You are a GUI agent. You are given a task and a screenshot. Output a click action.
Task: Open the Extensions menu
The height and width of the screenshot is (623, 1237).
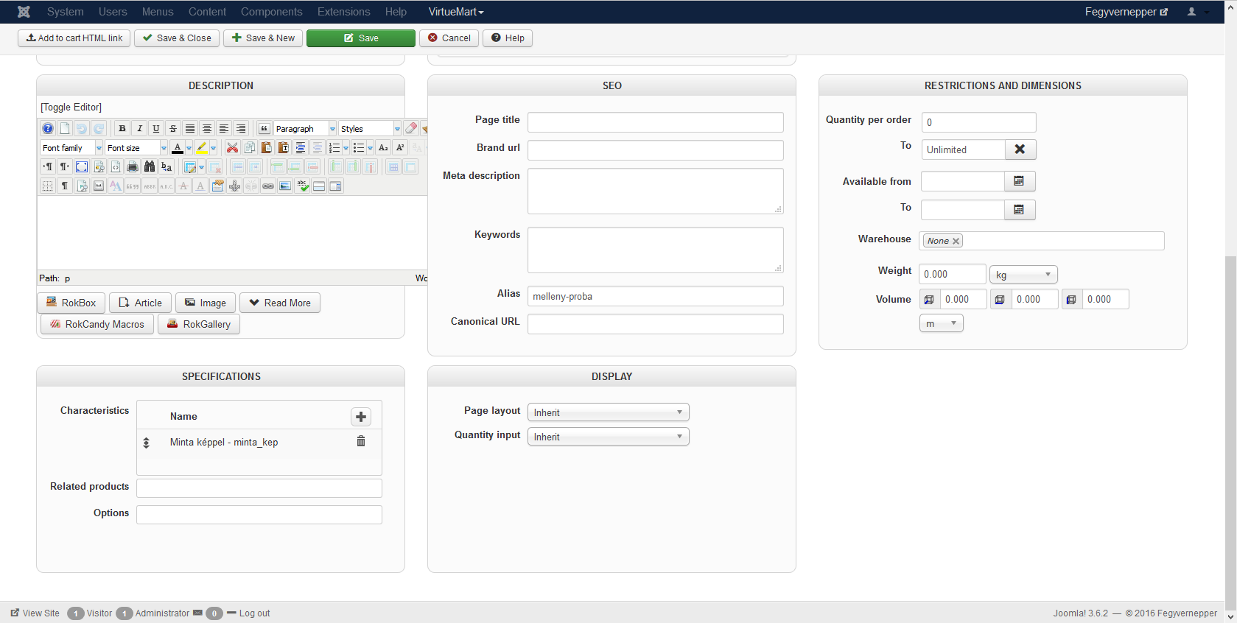point(343,12)
